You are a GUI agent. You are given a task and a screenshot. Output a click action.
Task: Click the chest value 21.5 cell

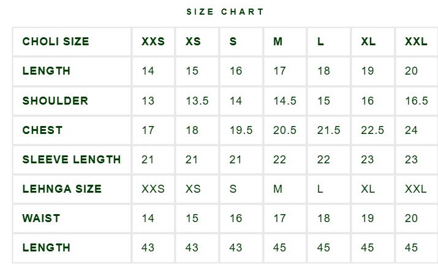point(329,130)
